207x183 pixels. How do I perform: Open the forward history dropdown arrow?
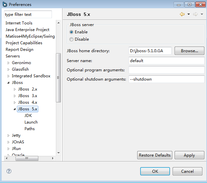[x=202, y=14]
